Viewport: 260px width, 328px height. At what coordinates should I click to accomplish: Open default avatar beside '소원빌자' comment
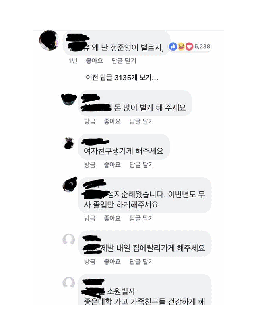click(x=69, y=283)
